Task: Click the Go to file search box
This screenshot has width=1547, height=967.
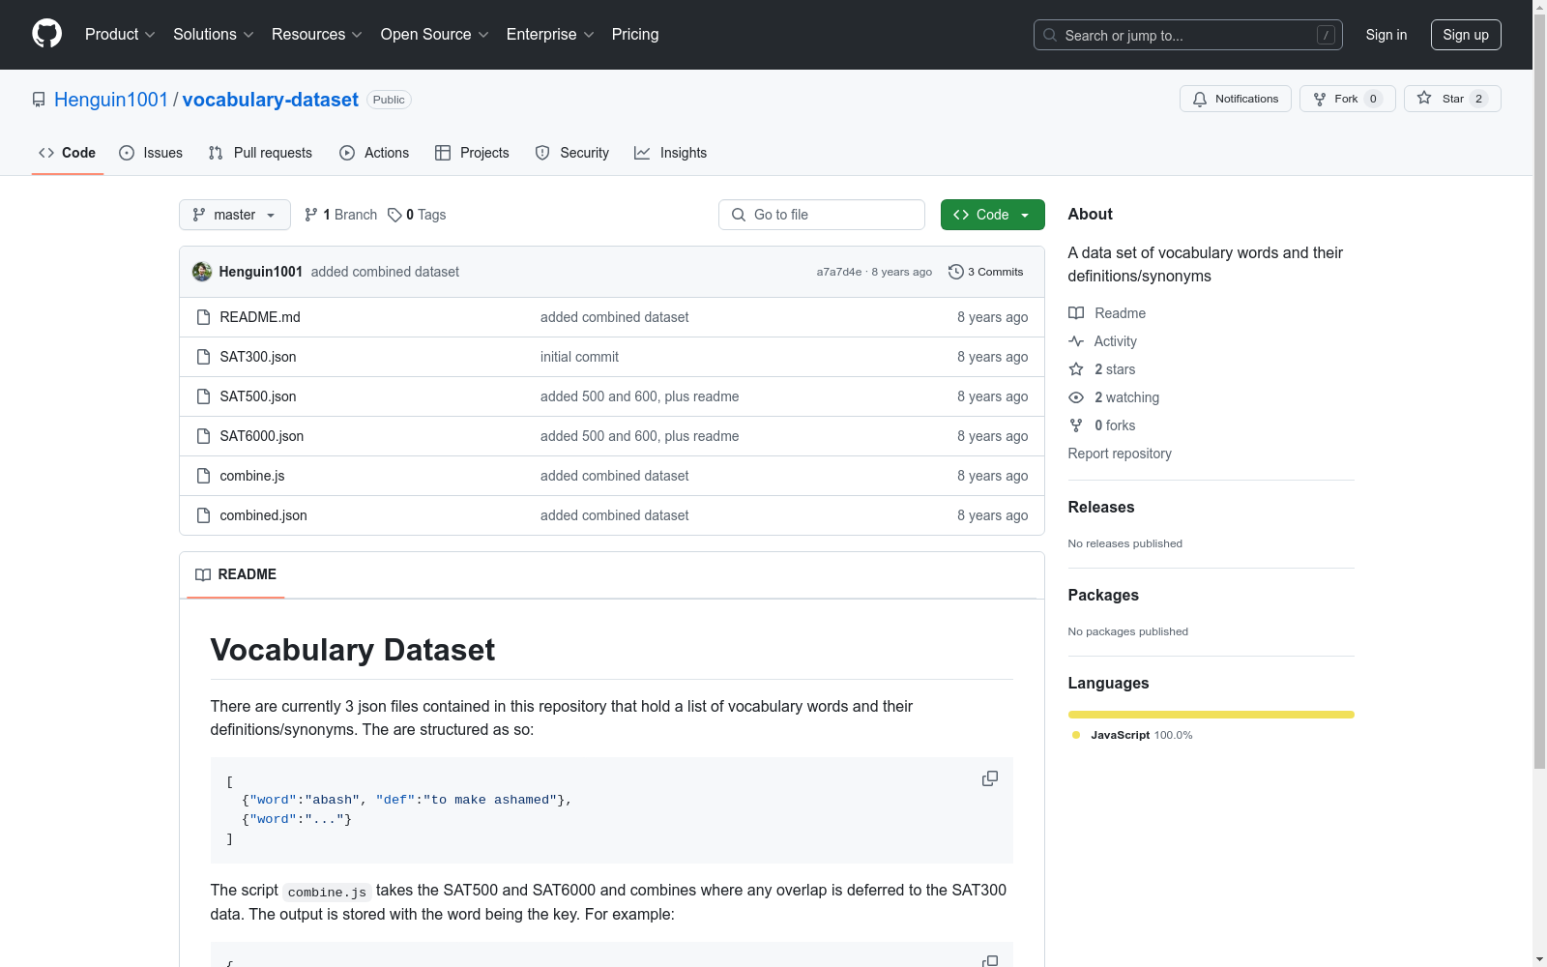Action: coord(822,215)
